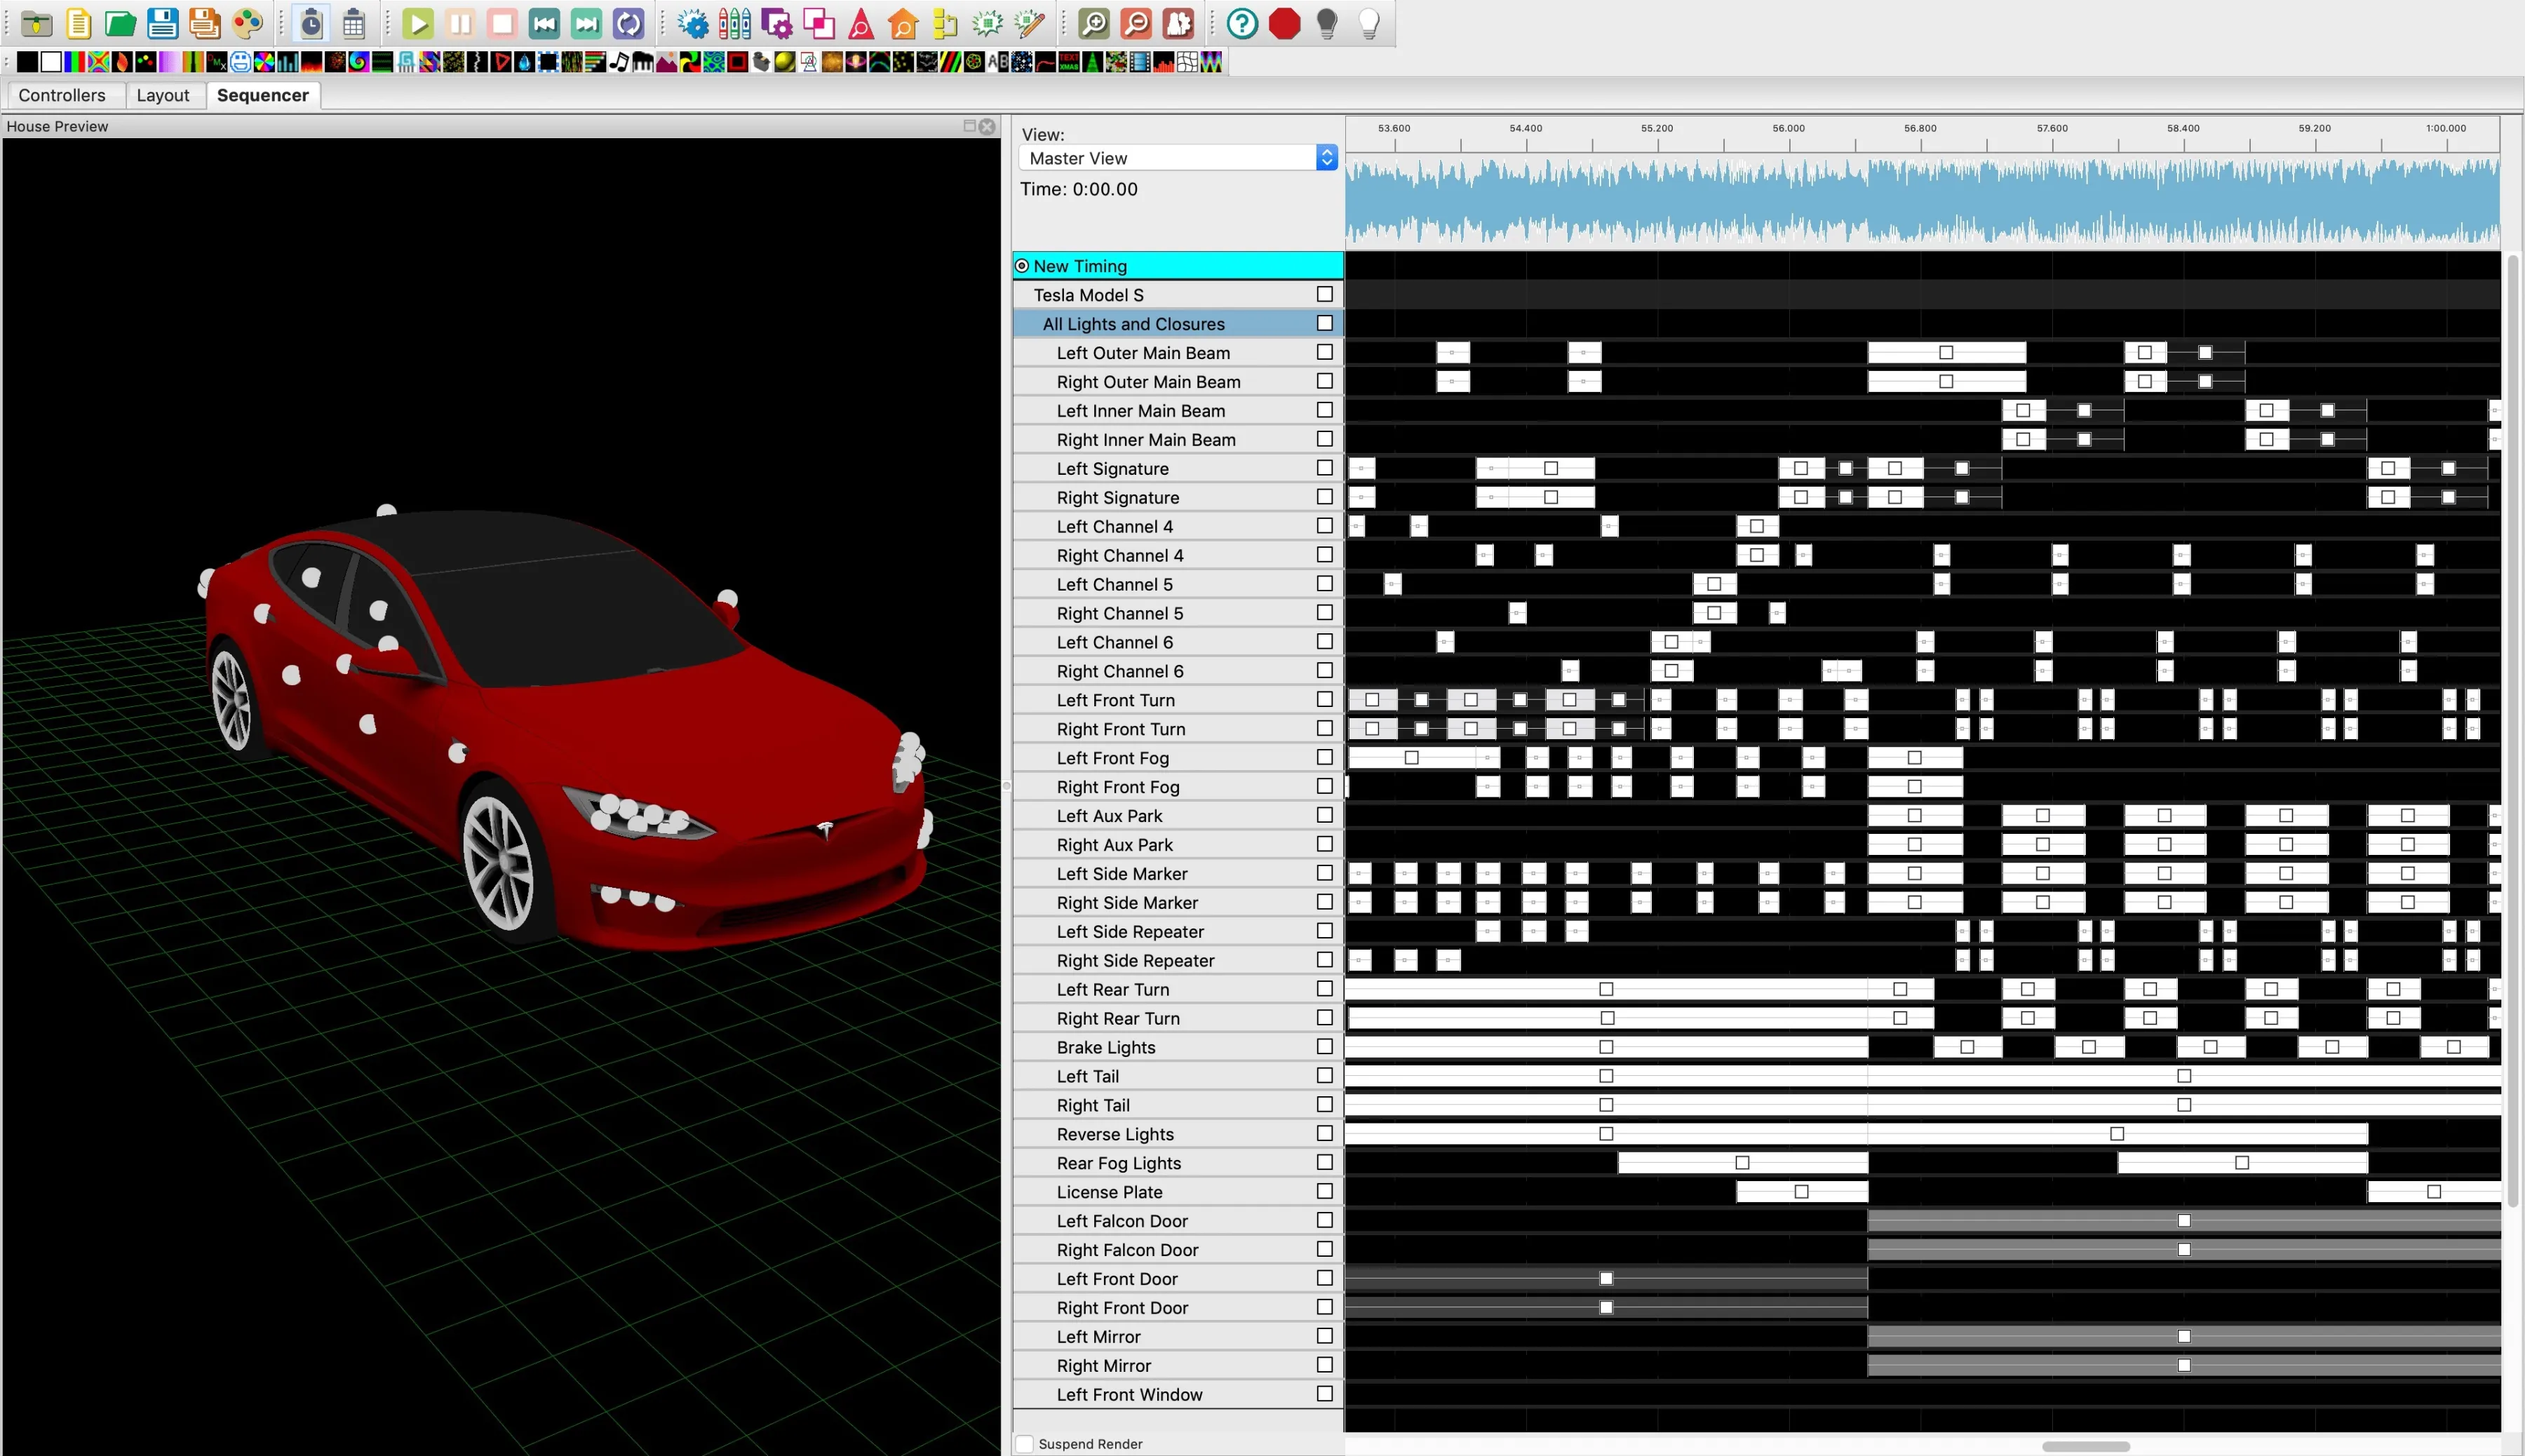Click the Zoom In magnifier icon

click(1094, 23)
